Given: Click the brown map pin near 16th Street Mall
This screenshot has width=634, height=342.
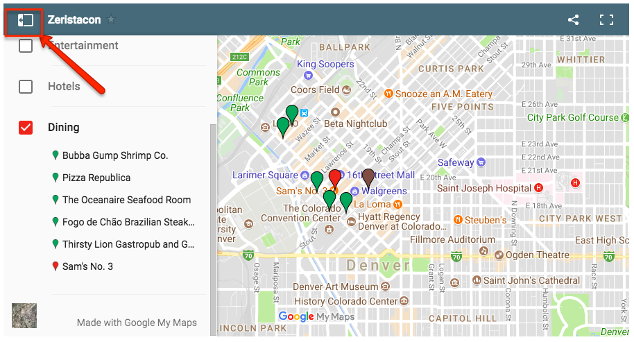Looking at the screenshot, I should coord(368,178).
